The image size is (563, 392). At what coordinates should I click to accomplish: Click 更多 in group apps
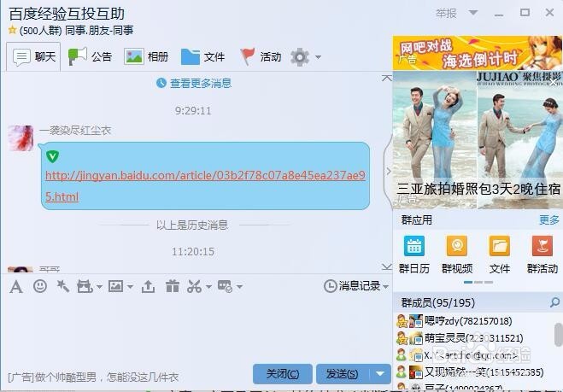tap(549, 219)
